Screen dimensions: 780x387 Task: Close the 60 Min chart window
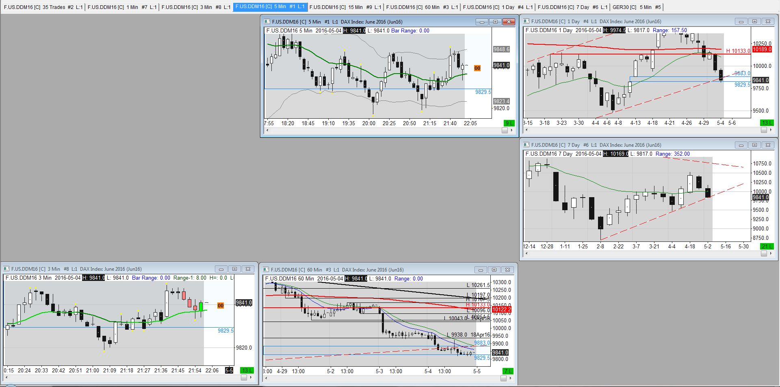pyautogui.click(x=507, y=270)
